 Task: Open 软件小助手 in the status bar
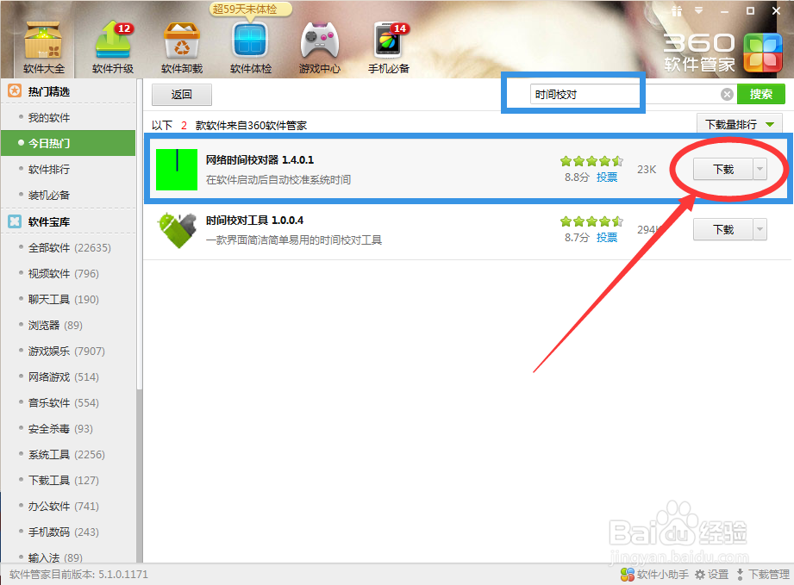coord(654,575)
